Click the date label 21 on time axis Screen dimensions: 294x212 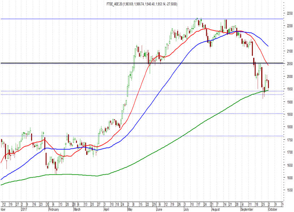pos(231,204)
